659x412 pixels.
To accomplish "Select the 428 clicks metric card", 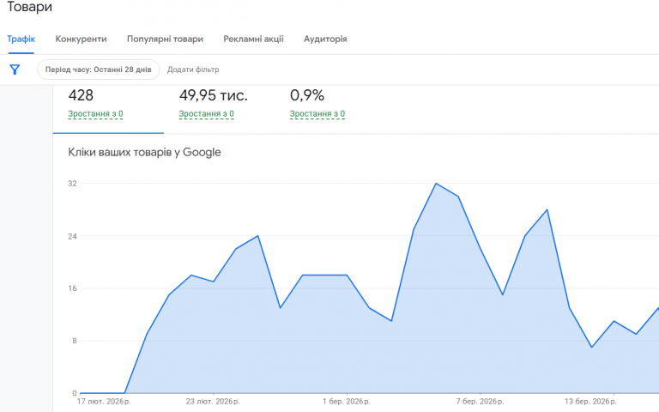I will pyautogui.click(x=108, y=108).
